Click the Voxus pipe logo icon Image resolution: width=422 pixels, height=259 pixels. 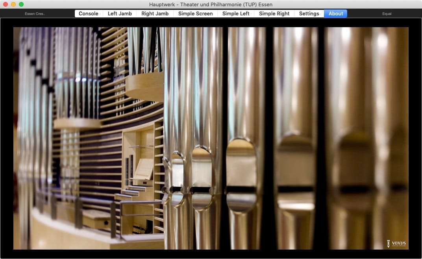pos(388,244)
